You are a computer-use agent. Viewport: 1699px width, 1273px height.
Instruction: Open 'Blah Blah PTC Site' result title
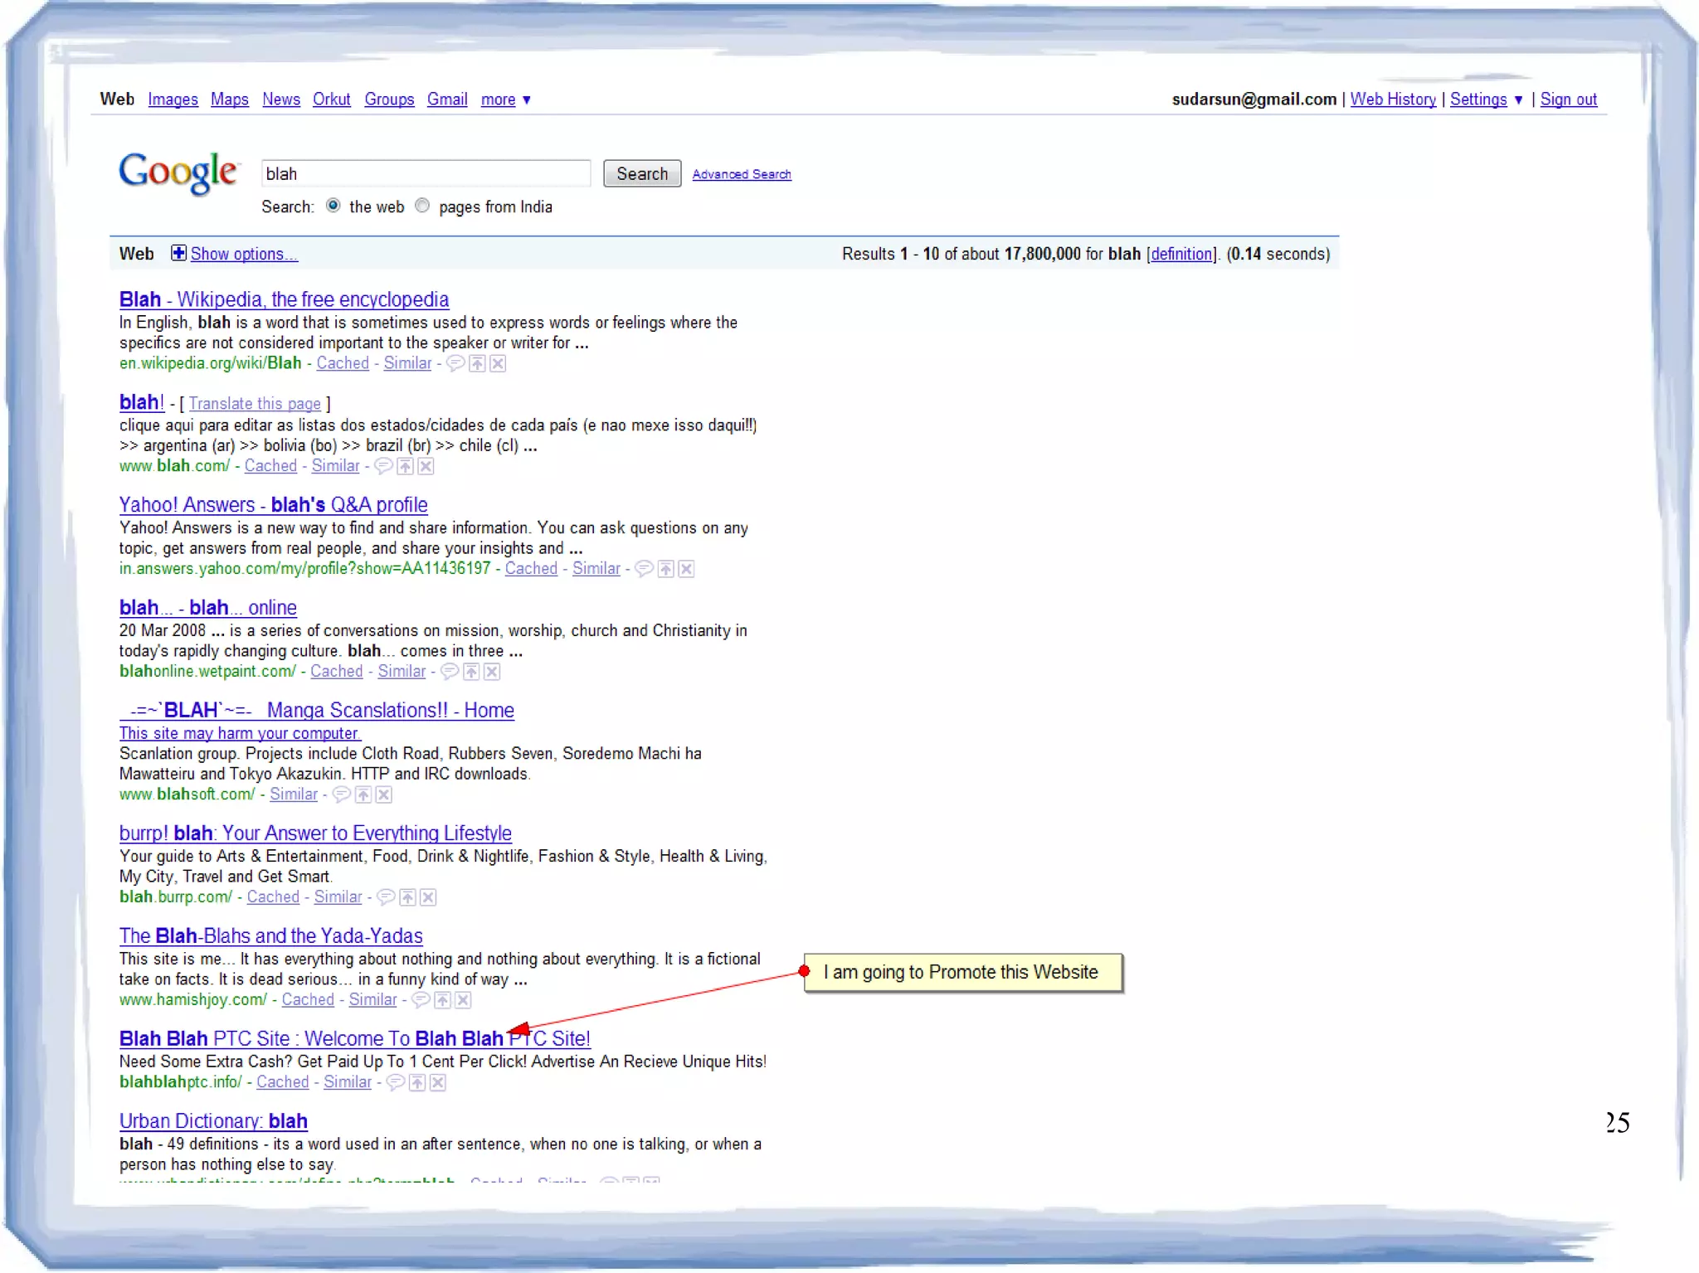(354, 1039)
